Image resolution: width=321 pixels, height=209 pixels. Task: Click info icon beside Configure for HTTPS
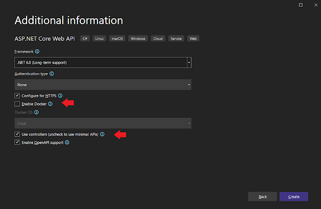[60, 96]
